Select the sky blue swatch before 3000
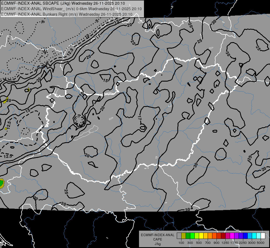This screenshot has width=270, height=248. [x=250, y=236]
